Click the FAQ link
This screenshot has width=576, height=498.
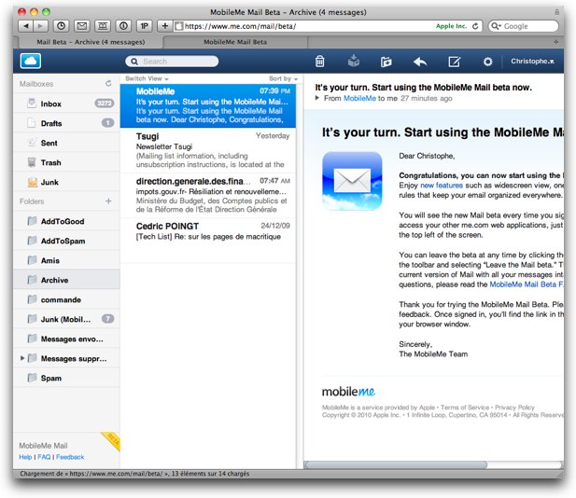[44, 457]
